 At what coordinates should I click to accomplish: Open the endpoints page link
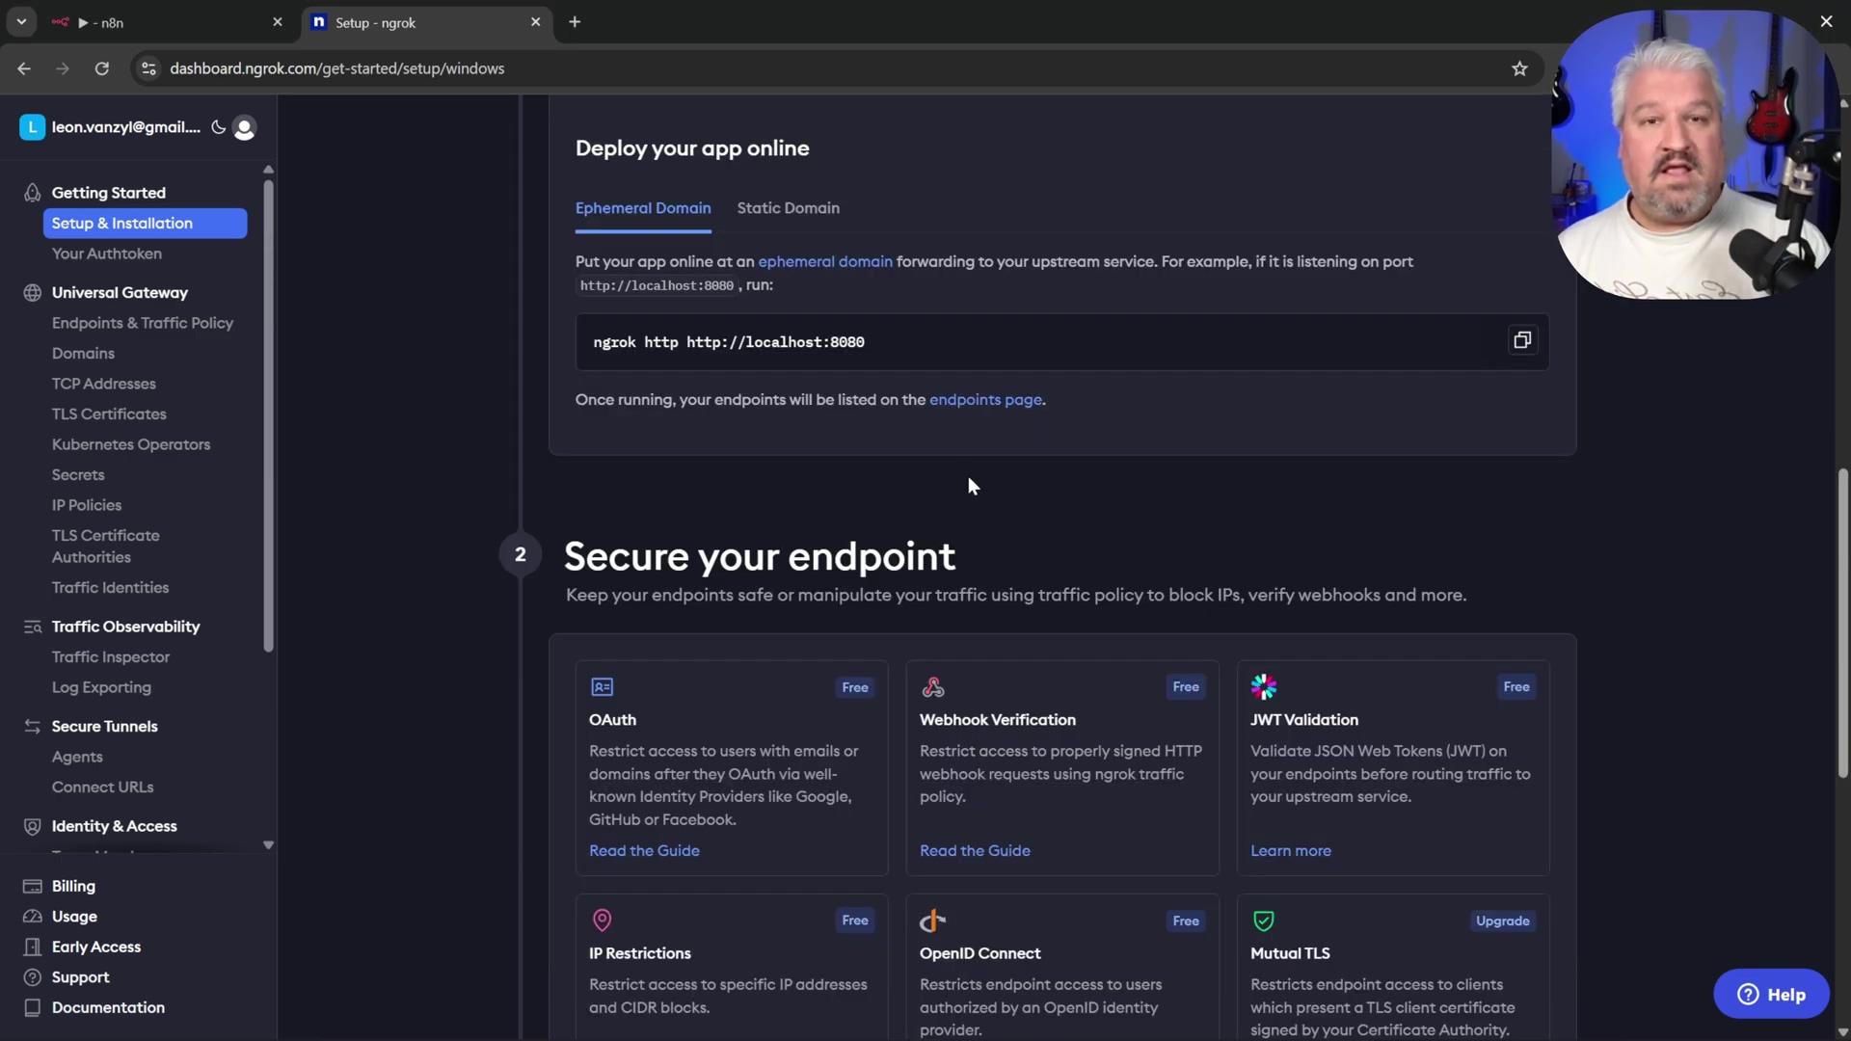pyautogui.click(x=984, y=400)
